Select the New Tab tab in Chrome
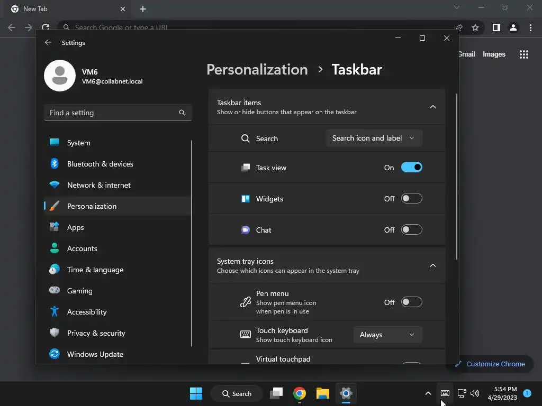The width and height of the screenshot is (542, 406). point(67,9)
